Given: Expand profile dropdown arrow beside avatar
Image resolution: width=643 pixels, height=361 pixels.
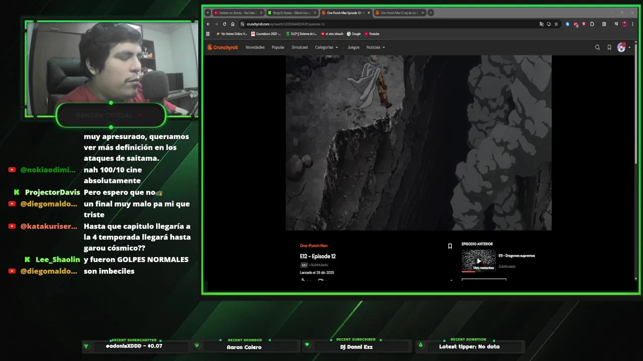Looking at the screenshot, I should click(629, 48).
